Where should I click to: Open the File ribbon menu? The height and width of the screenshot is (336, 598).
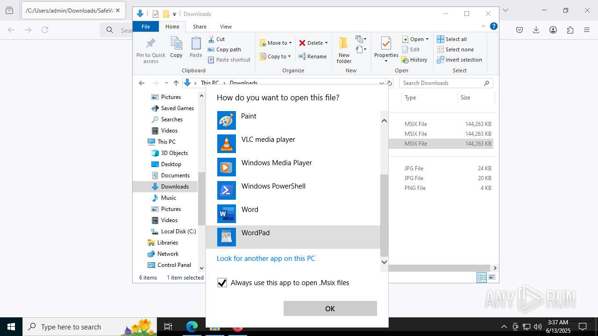click(x=146, y=27)
